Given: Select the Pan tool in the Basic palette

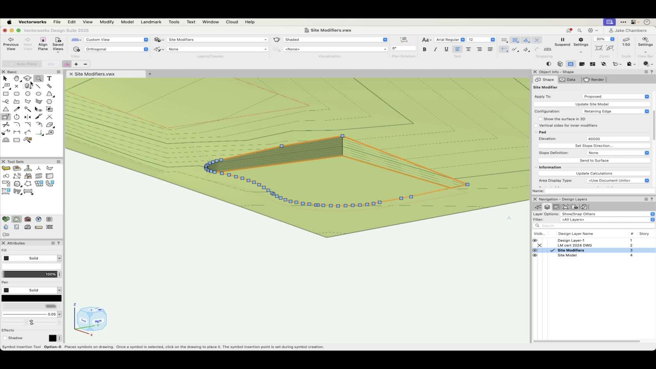Looking at the screenshot, I should (17, 78).
